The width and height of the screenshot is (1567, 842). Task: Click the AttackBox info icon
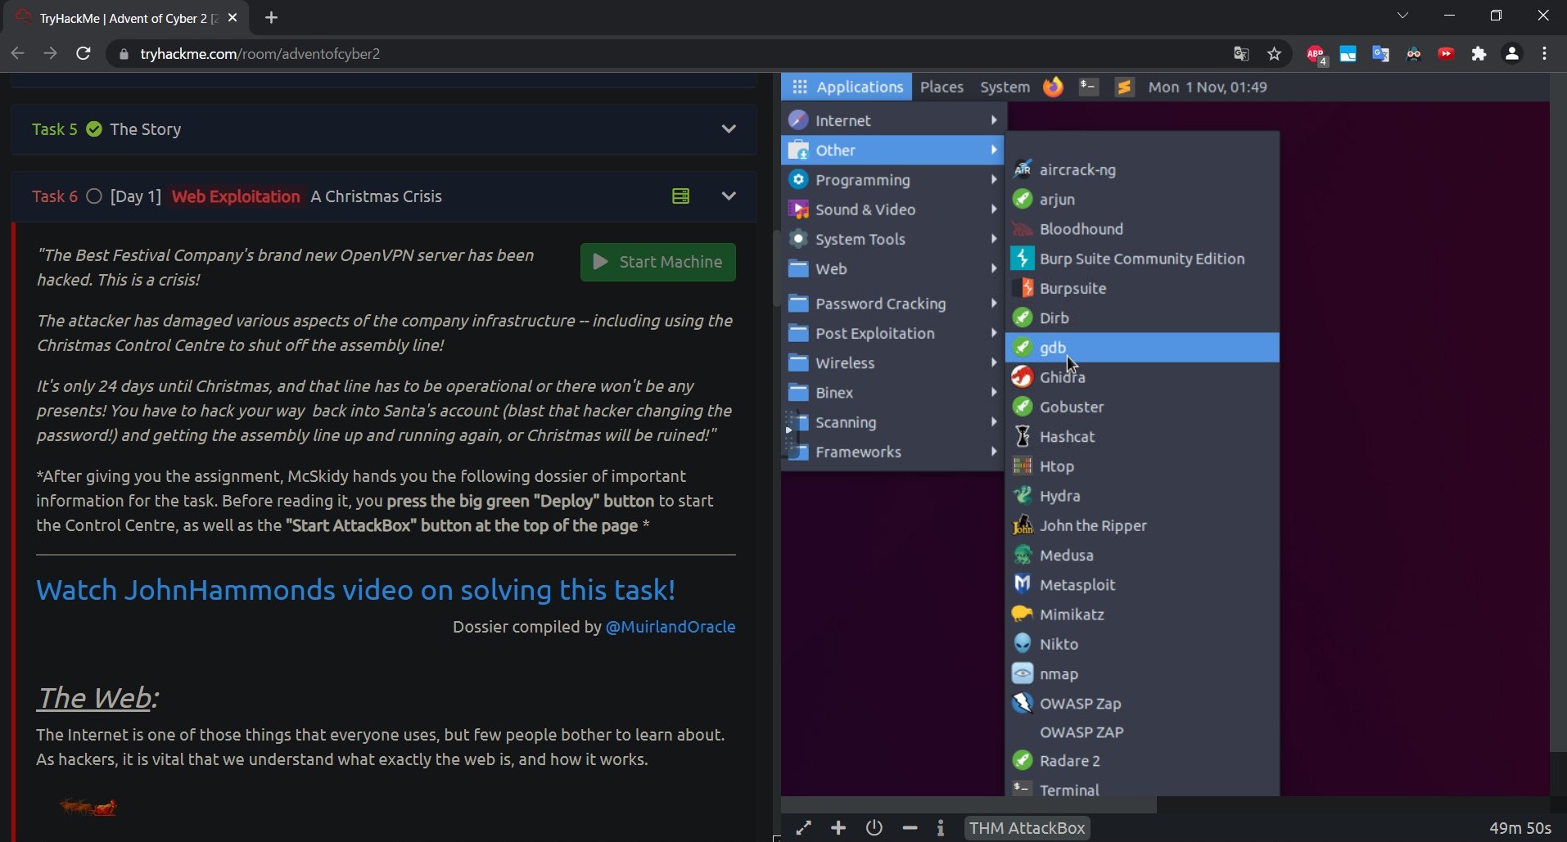click(x=941, y=828)
